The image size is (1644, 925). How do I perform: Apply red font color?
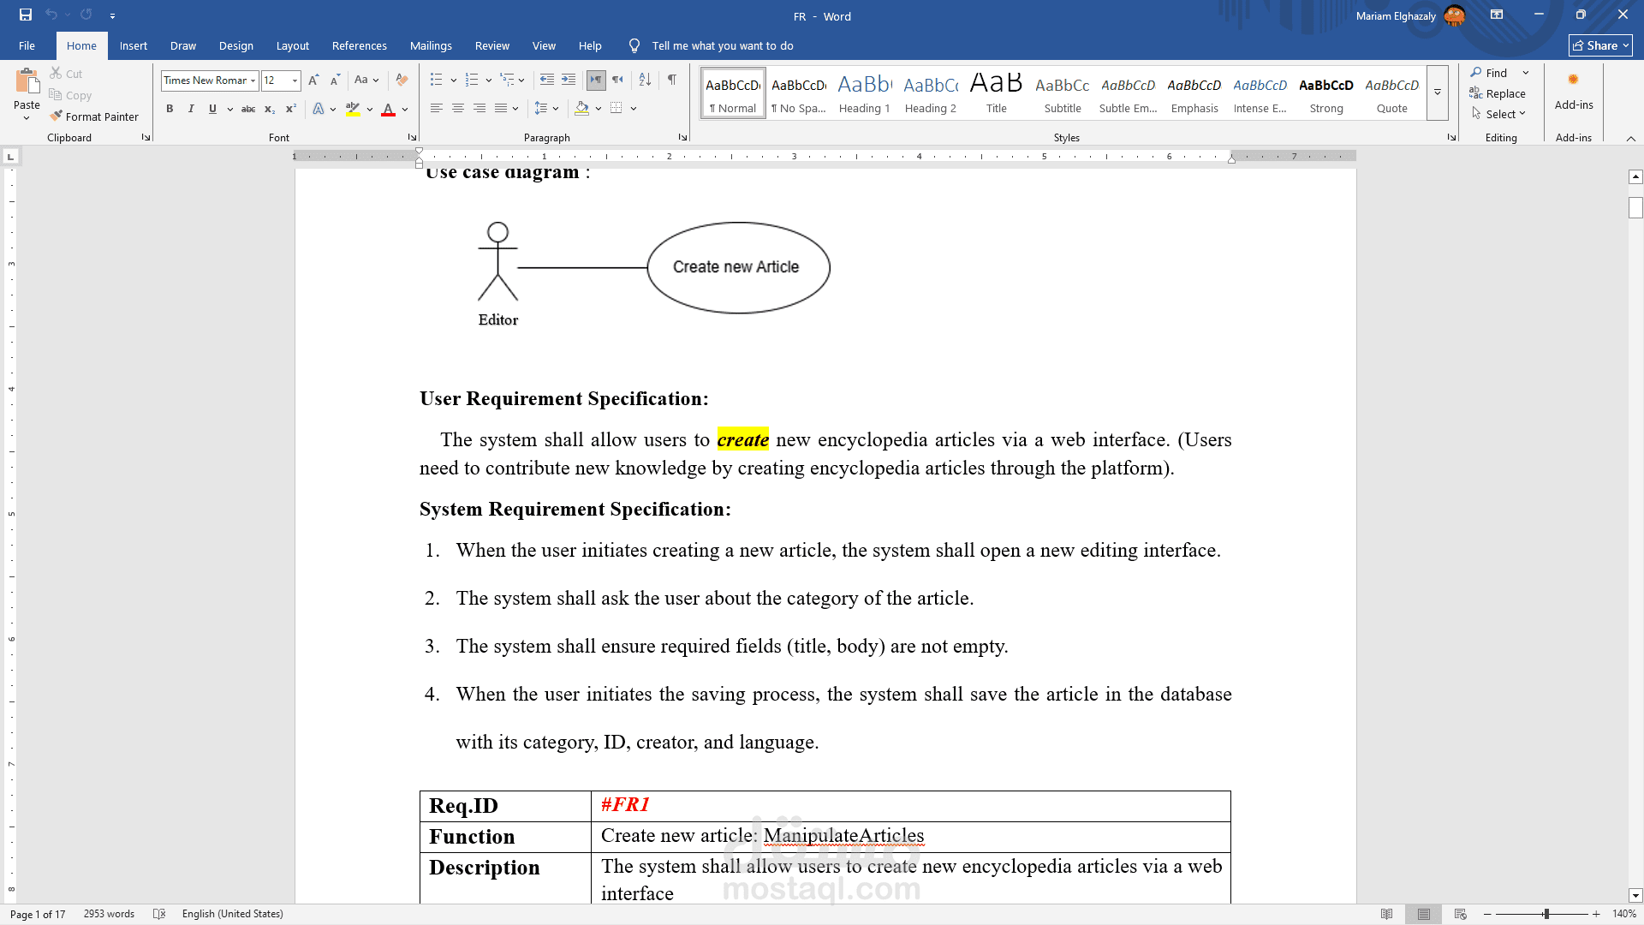tap(388, 109)
